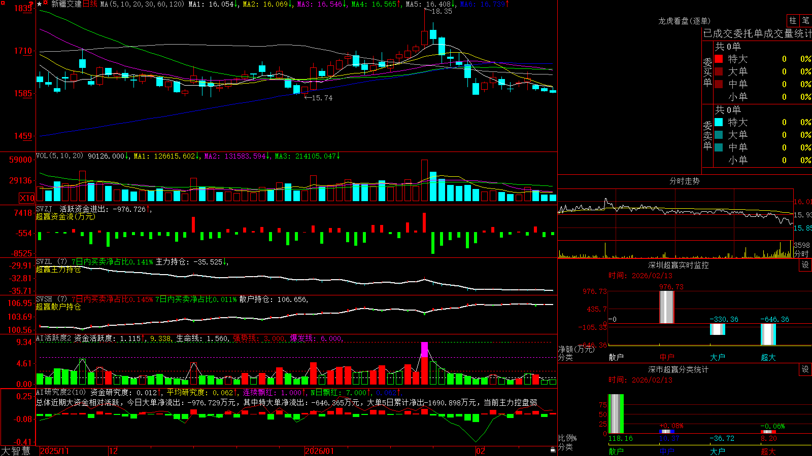Click the 散户持仓: 106.656 value
The image size is (812, 456).
click(x=273, y=299)
